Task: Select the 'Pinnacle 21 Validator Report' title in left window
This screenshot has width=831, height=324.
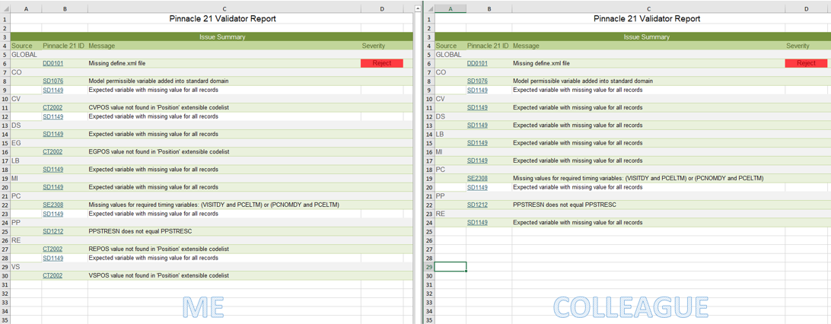Action: 222,18
